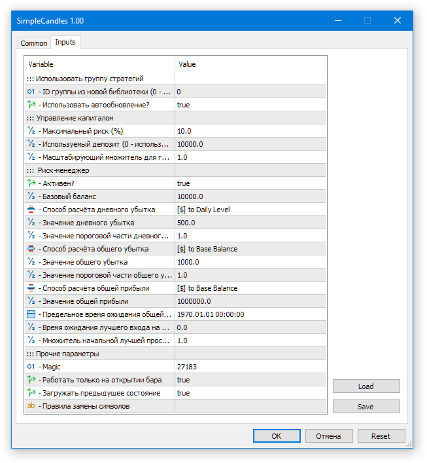
Task: Click the Save button
Action: tap(366, 407)
